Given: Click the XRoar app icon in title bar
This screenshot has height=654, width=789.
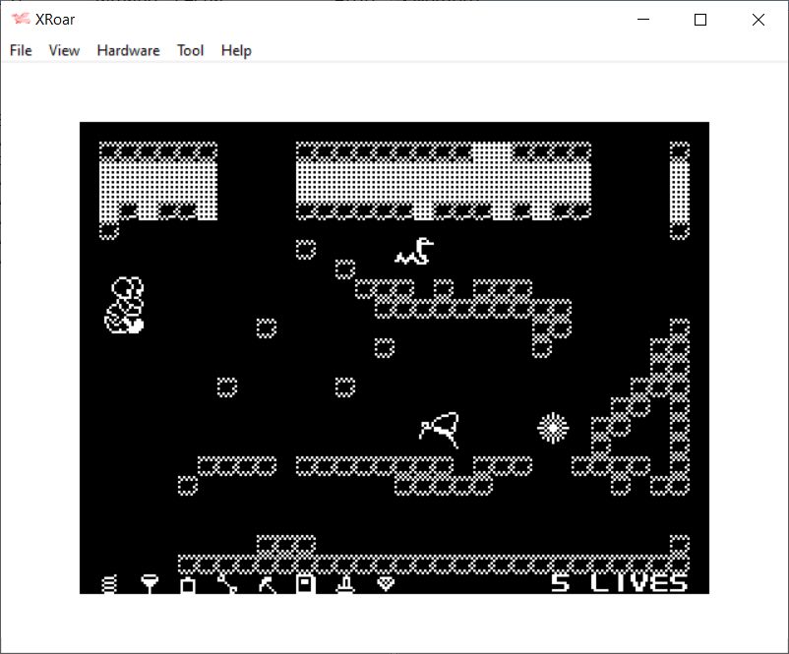Looking at the screenshot, I should click(x=21, y=20).
